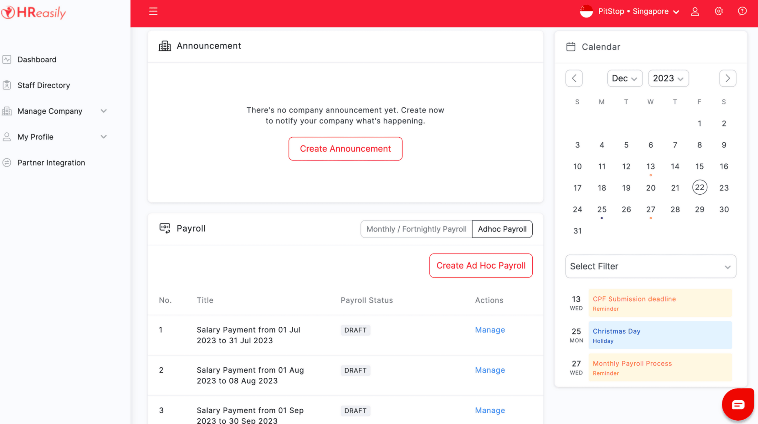This screenshot has width=758, height=424.
Task: Click the help question mark icon
Action: [x=742, y=11]
